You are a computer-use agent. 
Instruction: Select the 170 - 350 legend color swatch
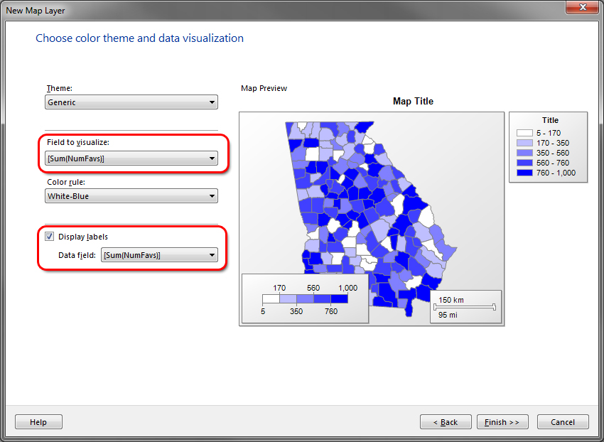[x=524, y=143]
